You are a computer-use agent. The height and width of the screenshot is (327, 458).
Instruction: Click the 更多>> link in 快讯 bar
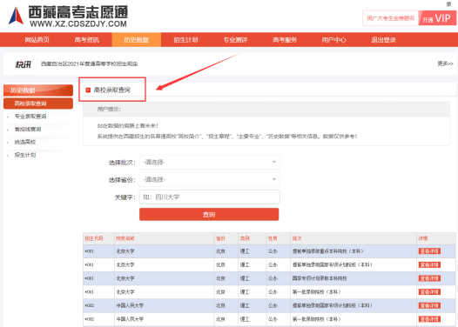445,63
